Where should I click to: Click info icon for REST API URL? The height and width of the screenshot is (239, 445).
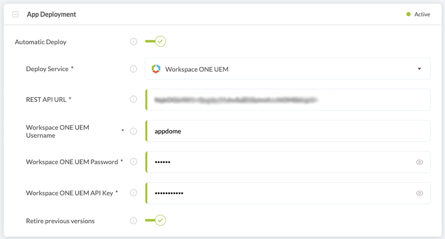click(x=133, y=99)
